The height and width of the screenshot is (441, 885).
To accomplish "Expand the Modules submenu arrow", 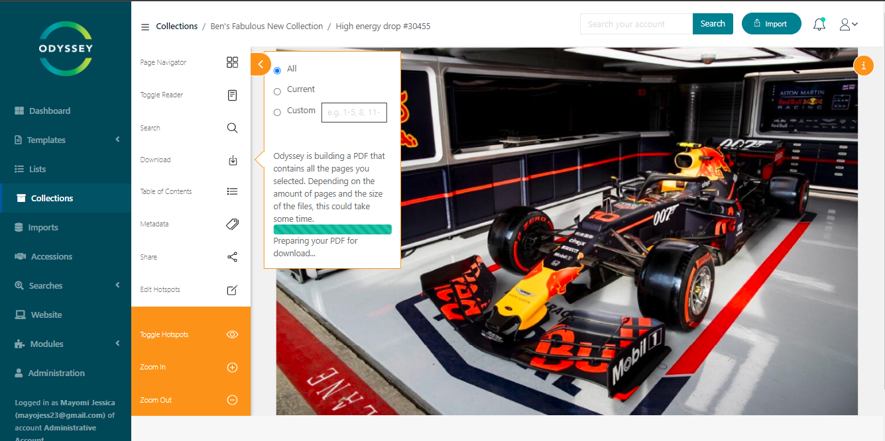I will point(117,344).
